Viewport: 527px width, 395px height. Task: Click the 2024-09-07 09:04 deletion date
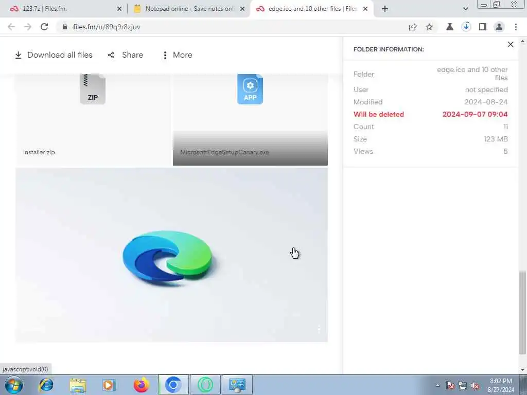[475, 114]
